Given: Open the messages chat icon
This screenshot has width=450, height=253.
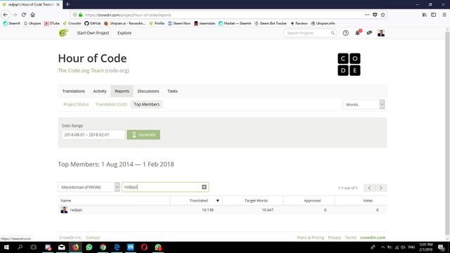Looking at the screenshot, I should pos(369,33).
